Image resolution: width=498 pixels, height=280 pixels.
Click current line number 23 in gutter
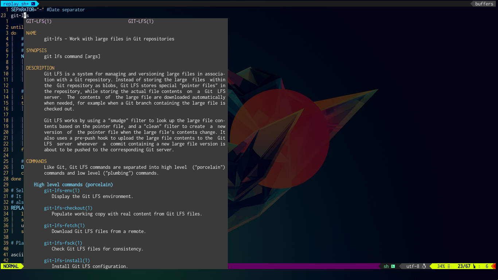pos(3,15)
